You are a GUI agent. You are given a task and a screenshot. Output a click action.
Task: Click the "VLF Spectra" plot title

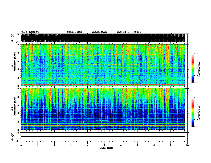[30, 32]
